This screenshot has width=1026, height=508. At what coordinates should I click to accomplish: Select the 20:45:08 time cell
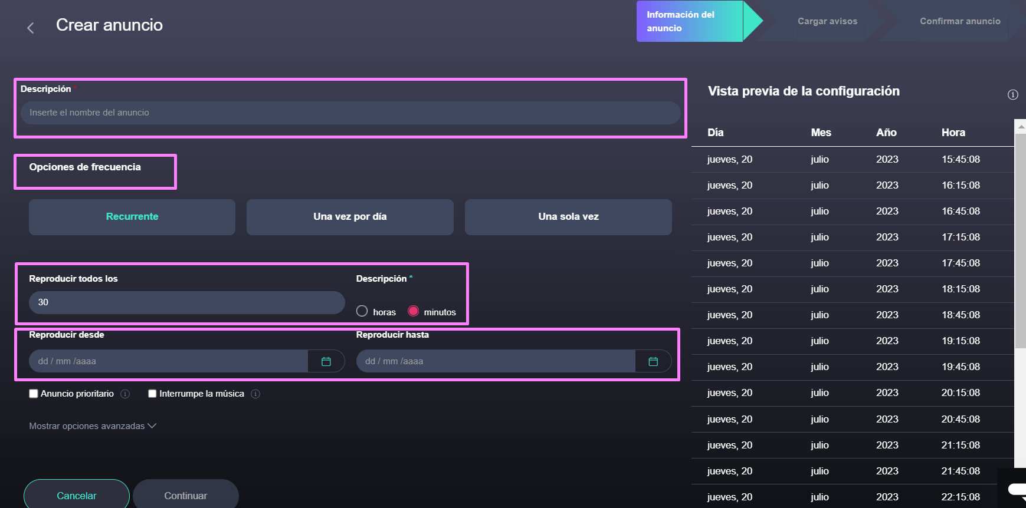(x=961, y=419)
